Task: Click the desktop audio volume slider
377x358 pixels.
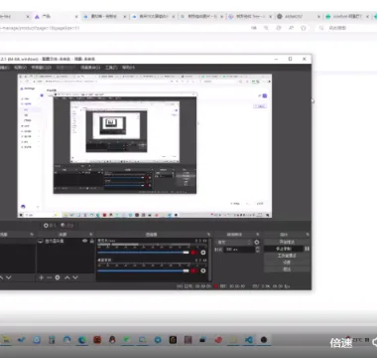Action: click(x=143, y=253)
